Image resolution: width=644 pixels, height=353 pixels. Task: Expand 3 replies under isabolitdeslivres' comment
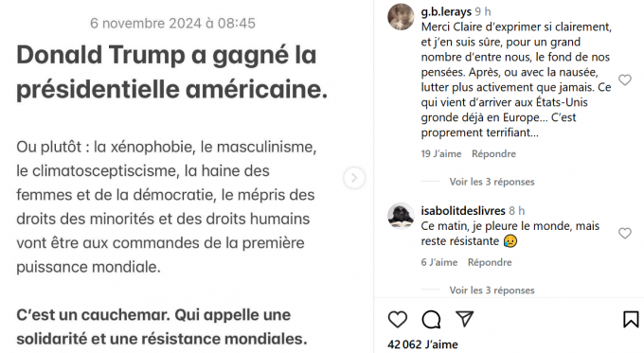point(492,291)
